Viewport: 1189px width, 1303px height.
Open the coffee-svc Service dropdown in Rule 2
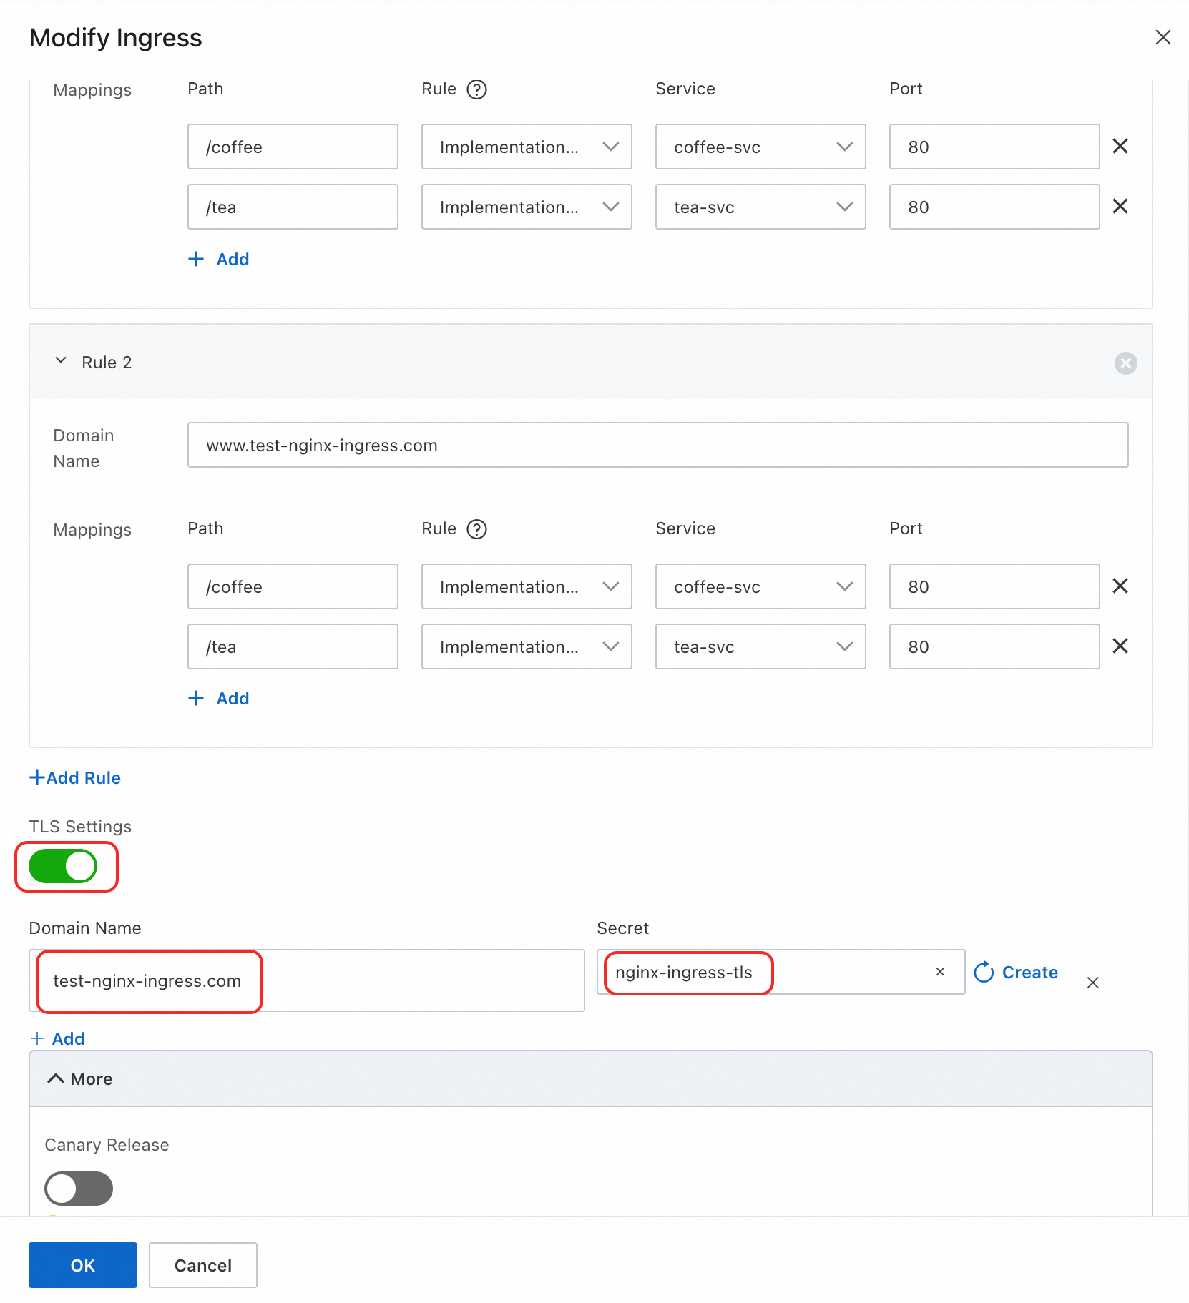pos(760,586)
